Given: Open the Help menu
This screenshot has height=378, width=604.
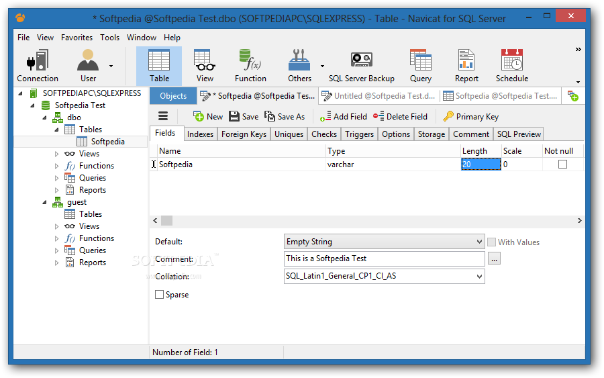Looking at the screenshot, I should tap(172, 38).
